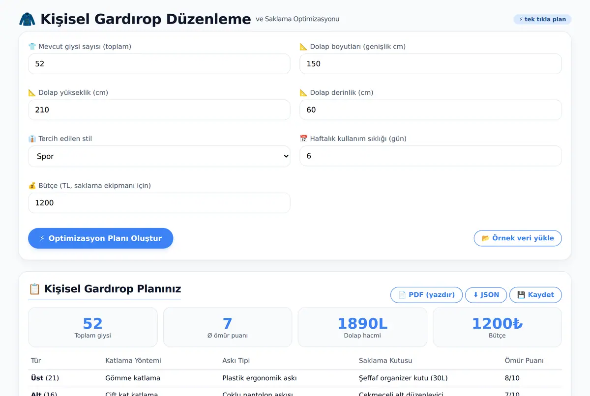The image size is (590, 396).
Task: Click the '1200₺ Bütçe' stat card
Action: 497,327
